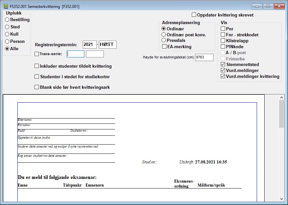Click Høyde for avslutningstekst field
This screenshot has height=205, width=288.
coord(204,57)
